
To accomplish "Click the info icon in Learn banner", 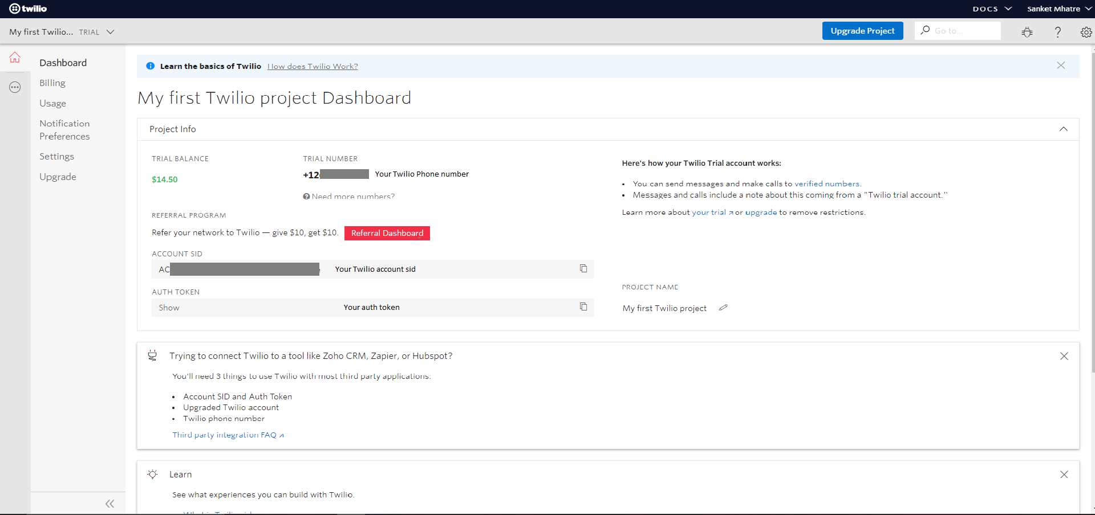I will click(x=151, y=66).
